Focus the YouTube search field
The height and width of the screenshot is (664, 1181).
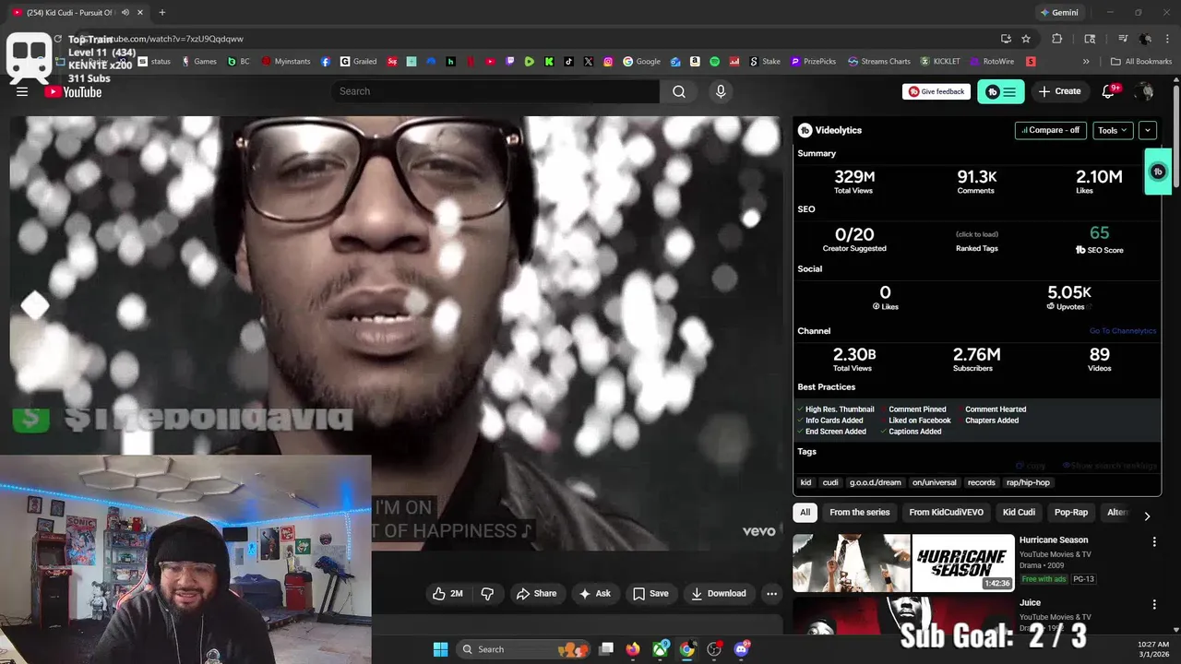(495, 91)
